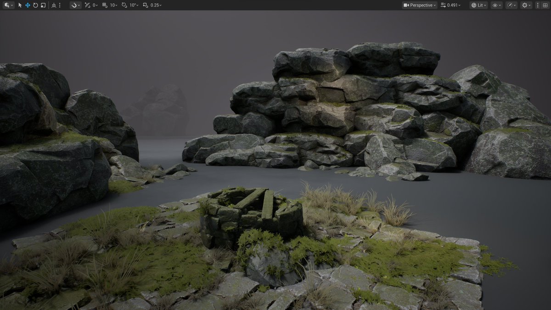
Task: Open the performance and scalability gauge menu
Action: click(x=512, y=5)
